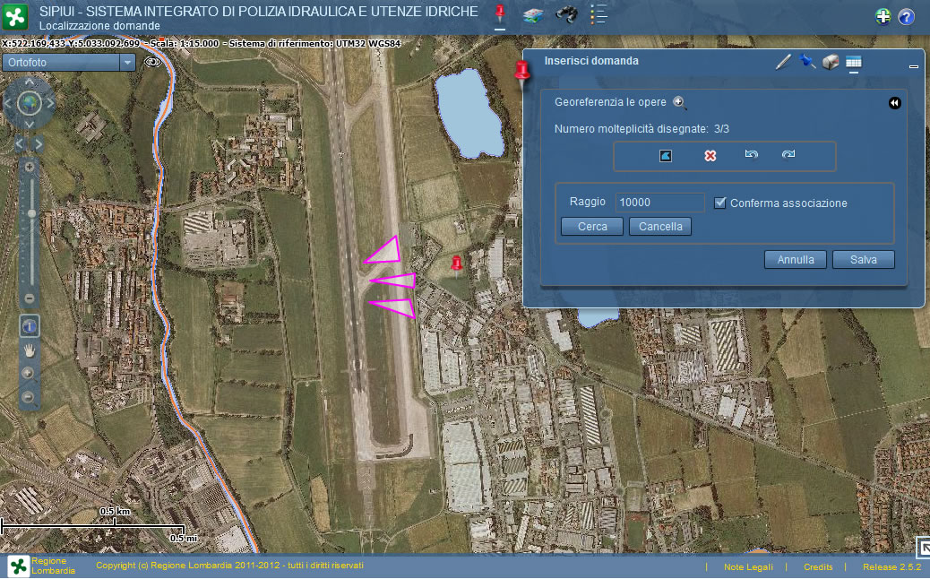Pan map east with right arrow
The image size is (930, 579).
click(x=50, y=103)
